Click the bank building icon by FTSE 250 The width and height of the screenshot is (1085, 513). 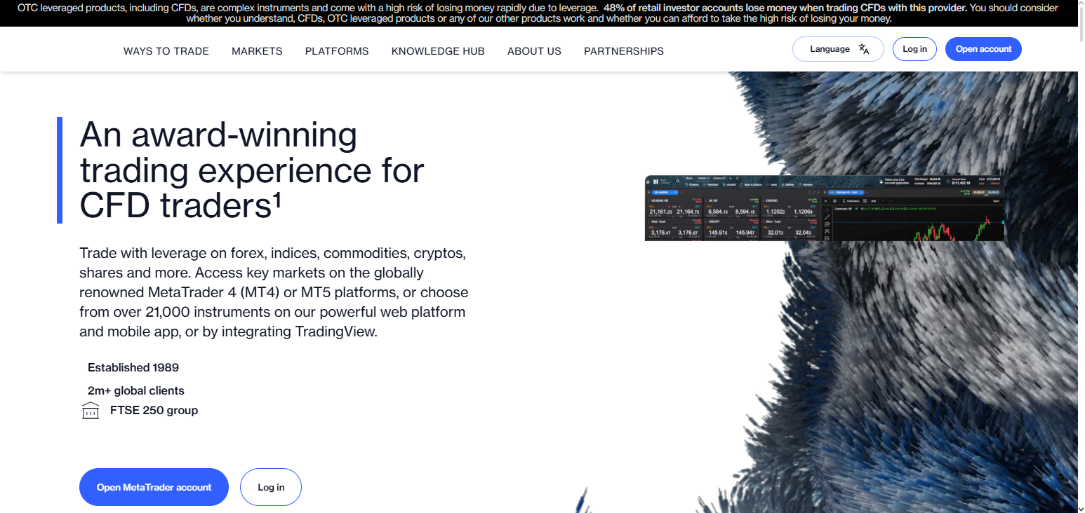[x=91, y=411]
